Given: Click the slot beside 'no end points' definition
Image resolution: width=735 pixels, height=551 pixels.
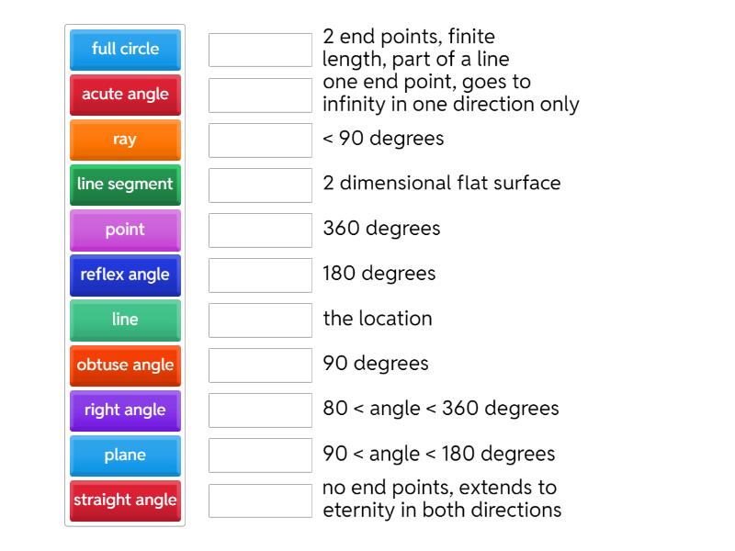Looking at the screenshot, I should pos(260,500).
